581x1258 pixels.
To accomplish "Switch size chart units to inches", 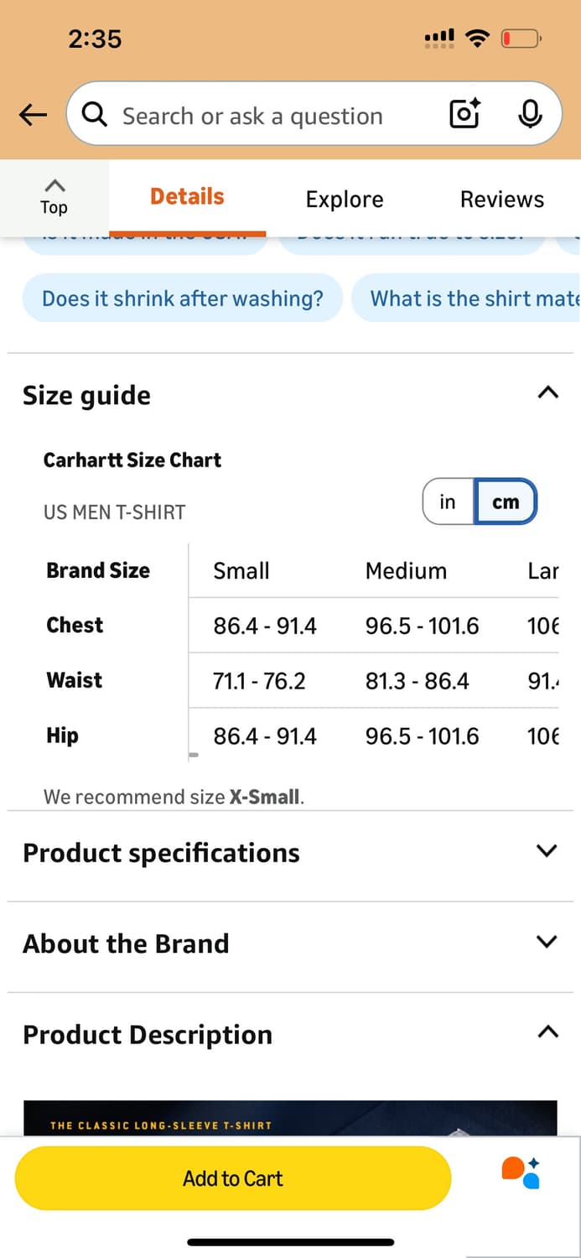I will tap(448, 502).
